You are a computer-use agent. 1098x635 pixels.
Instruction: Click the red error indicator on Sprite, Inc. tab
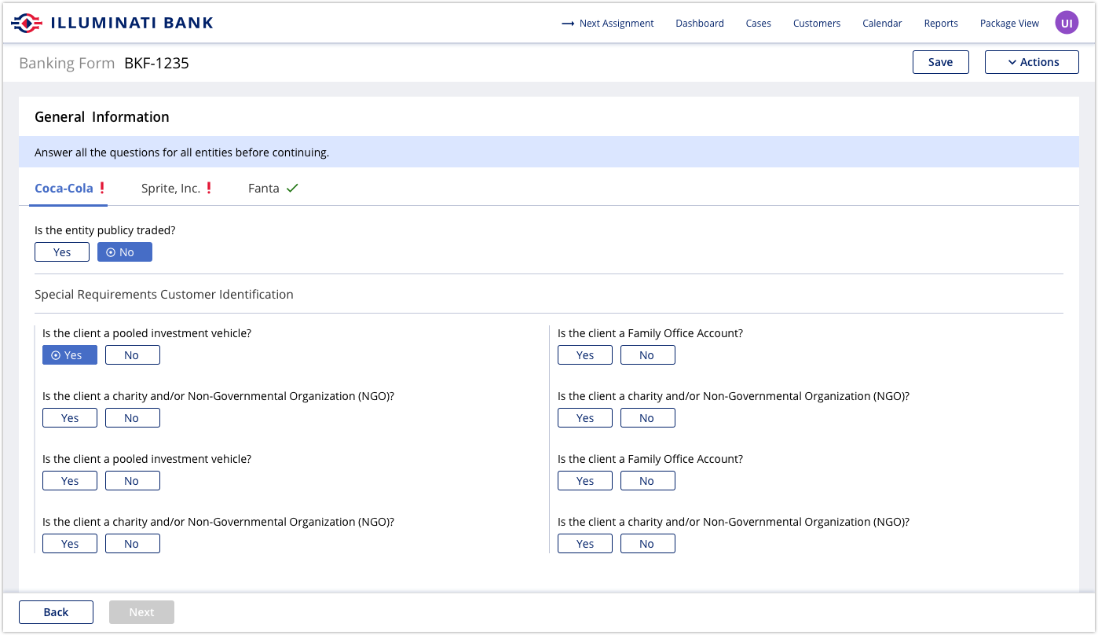[x=208, y=187]
